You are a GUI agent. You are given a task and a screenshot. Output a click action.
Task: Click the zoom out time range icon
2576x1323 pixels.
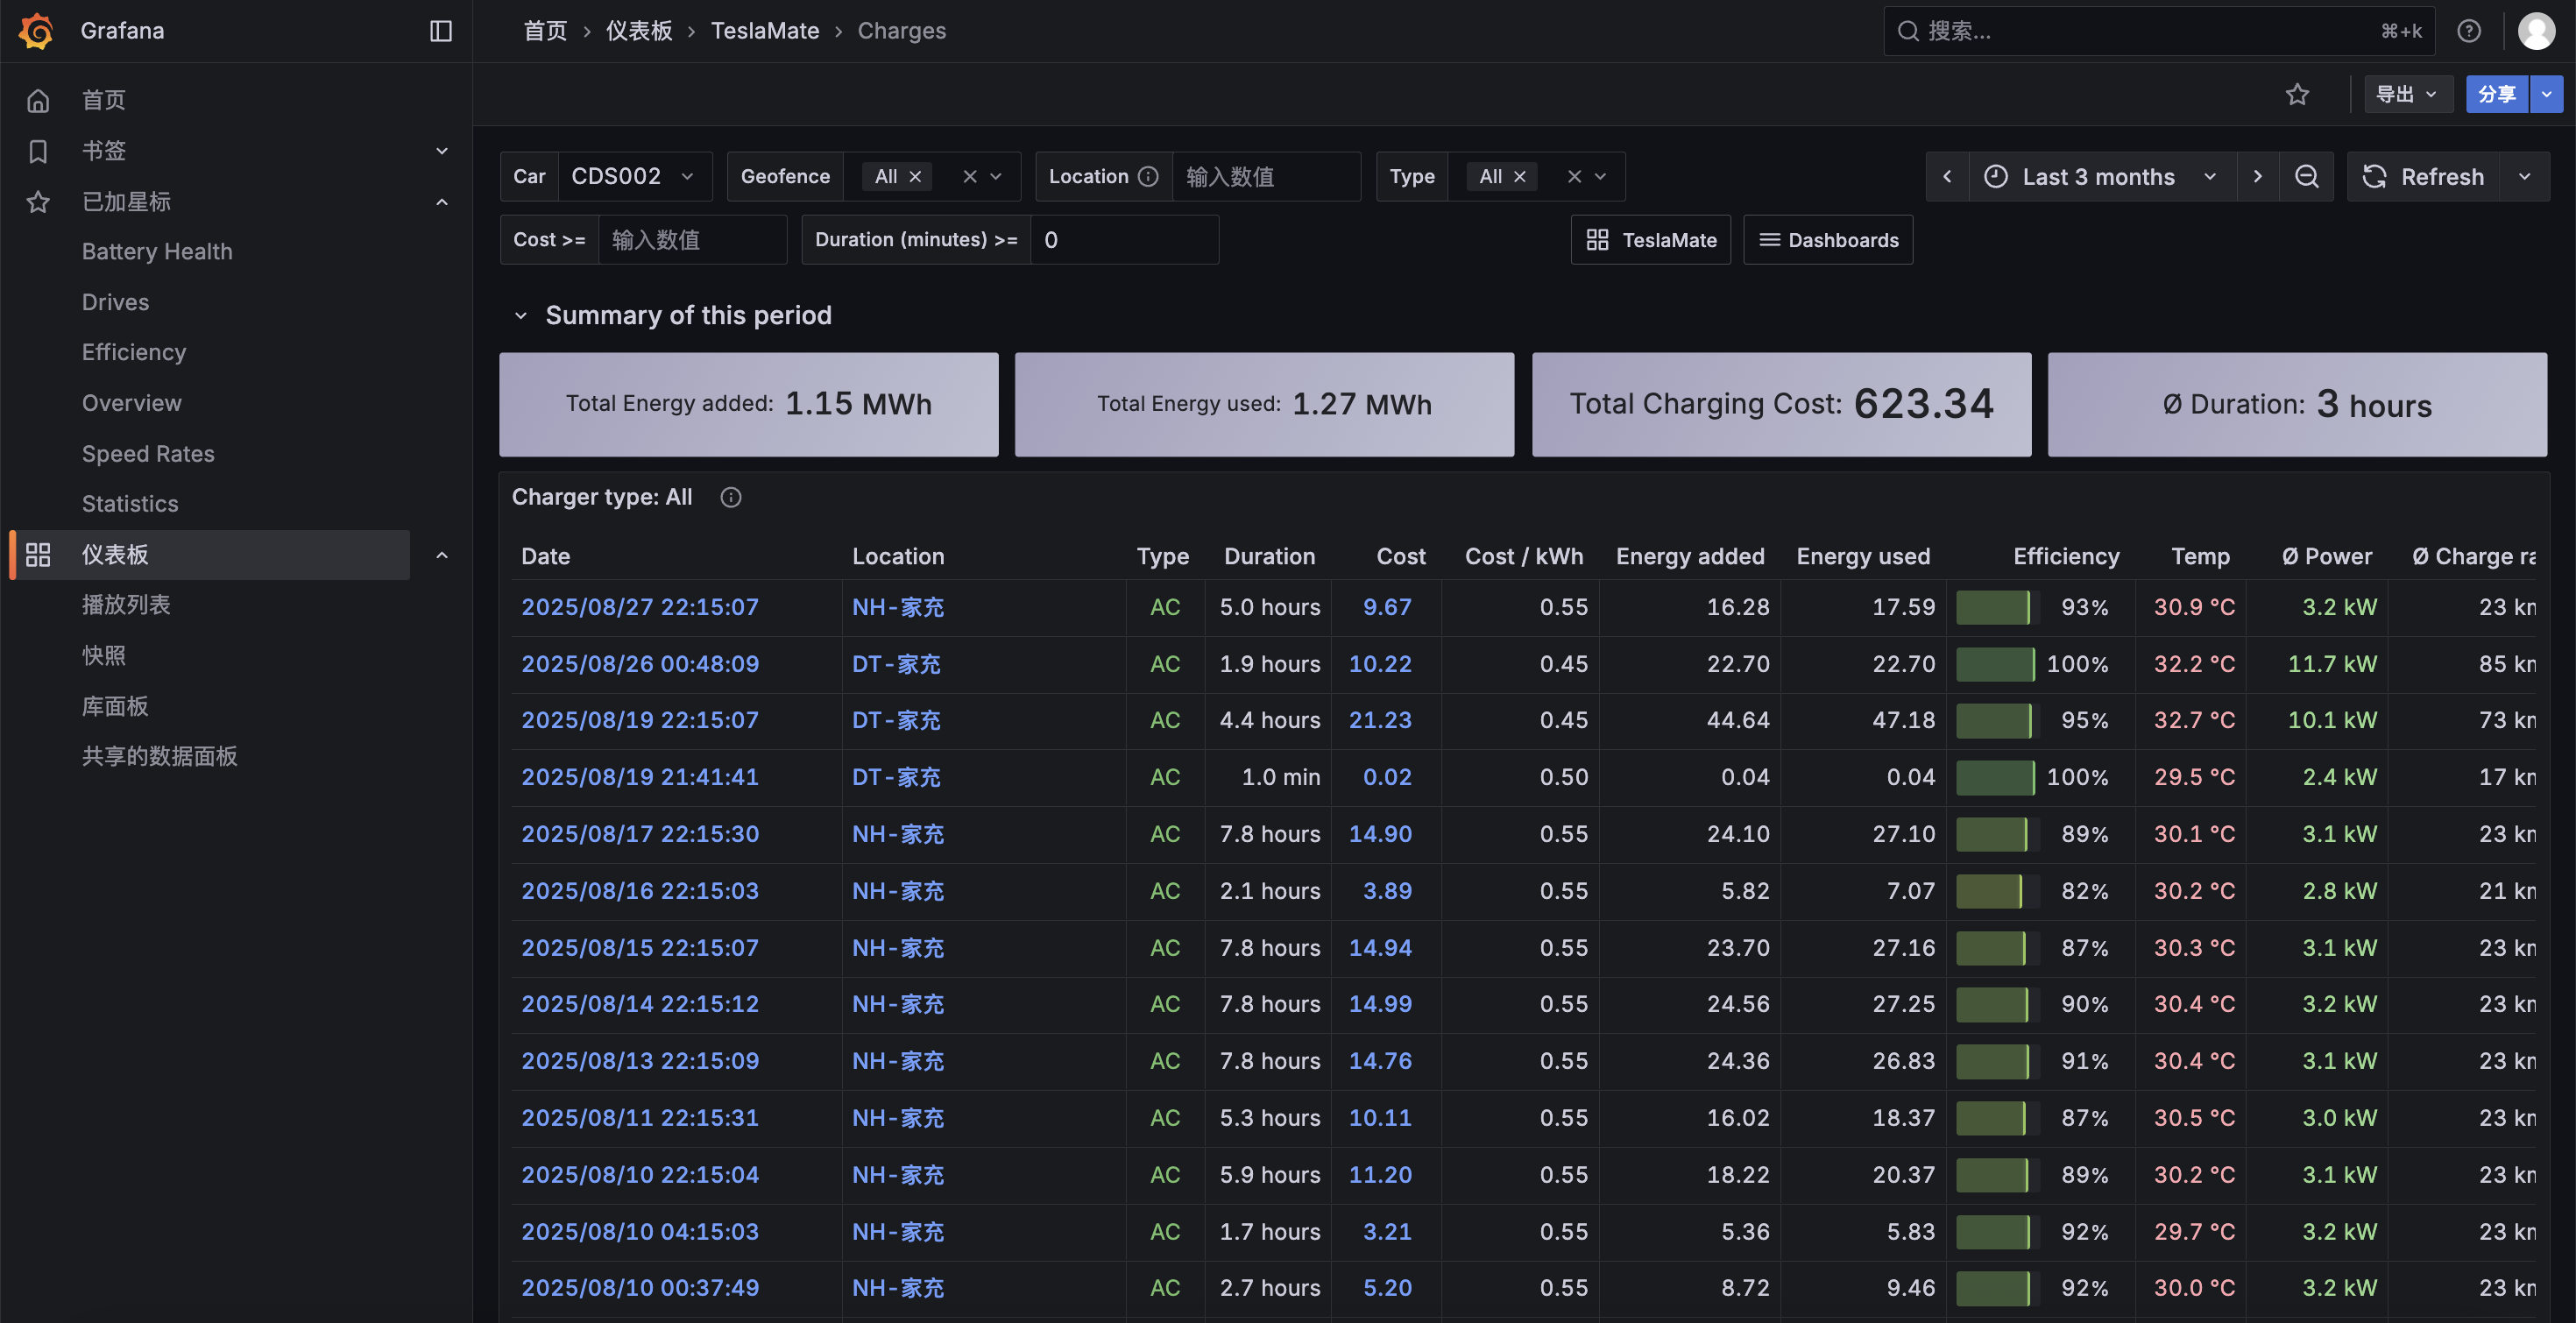[x=2306, y=177]
